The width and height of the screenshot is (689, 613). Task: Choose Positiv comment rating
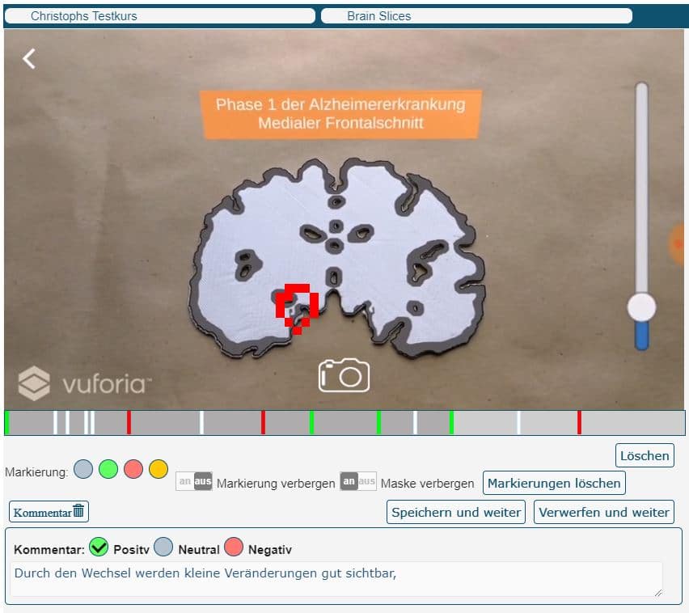[x=99, y=547]
